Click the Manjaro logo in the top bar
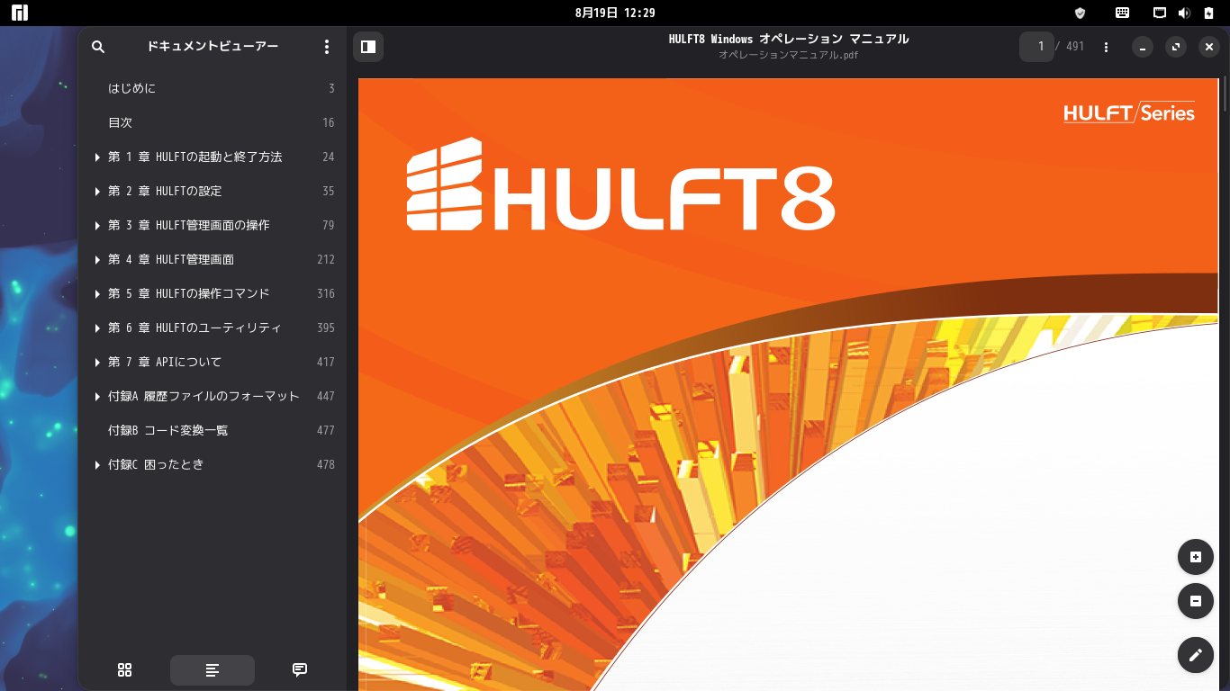Screen dimensions: 1230x691 pos(20,13)
